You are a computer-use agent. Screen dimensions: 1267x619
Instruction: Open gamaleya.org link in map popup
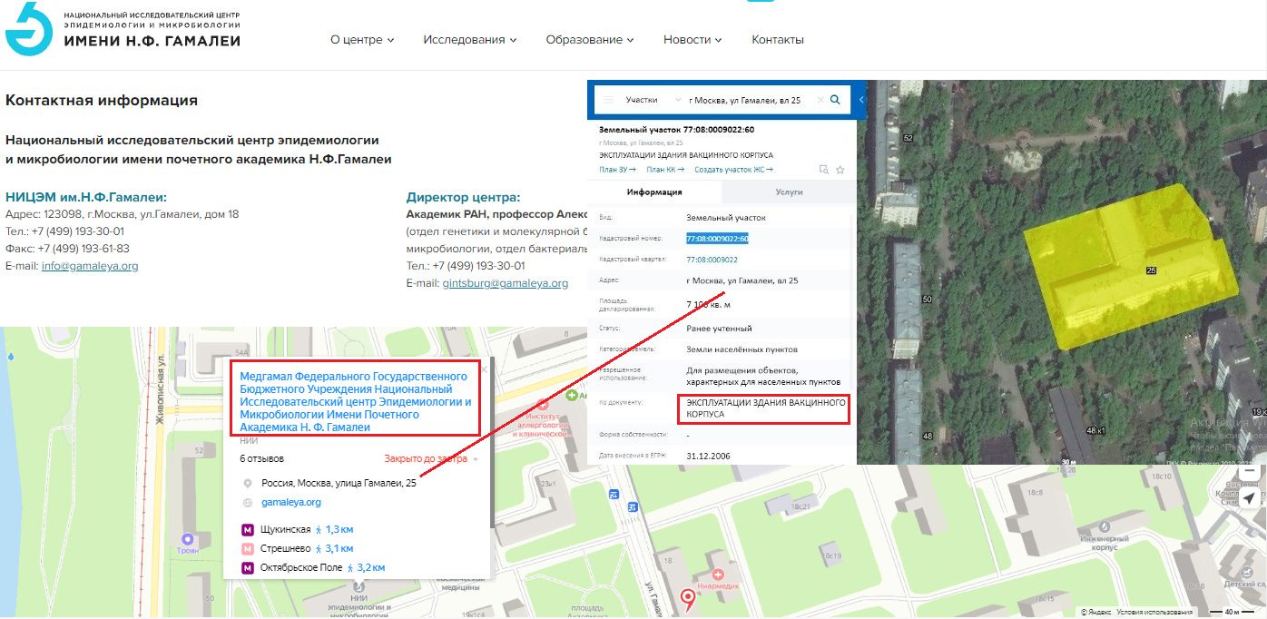pyautogui.click(x=290, y=502)
